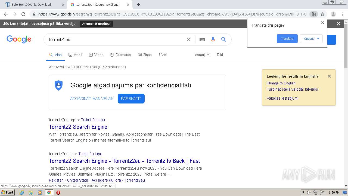Viewport: 348px width, 196px height.
Task: Open file explorer from taskbar
Action: (x=31, y=192)
